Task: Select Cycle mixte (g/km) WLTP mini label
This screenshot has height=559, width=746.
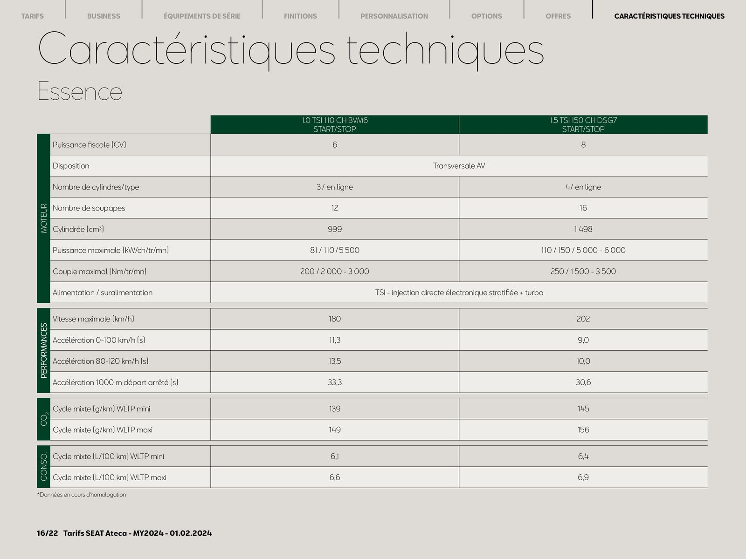Action: [101, 409]
